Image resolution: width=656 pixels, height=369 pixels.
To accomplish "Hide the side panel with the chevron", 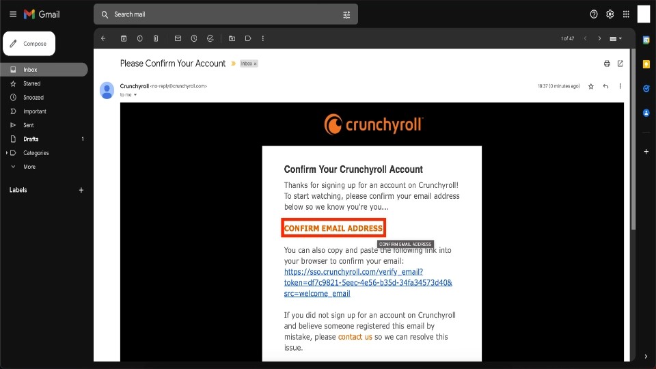I will tap(646, 357).
